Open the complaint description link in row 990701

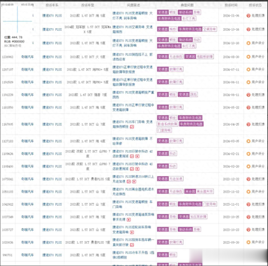133,255
